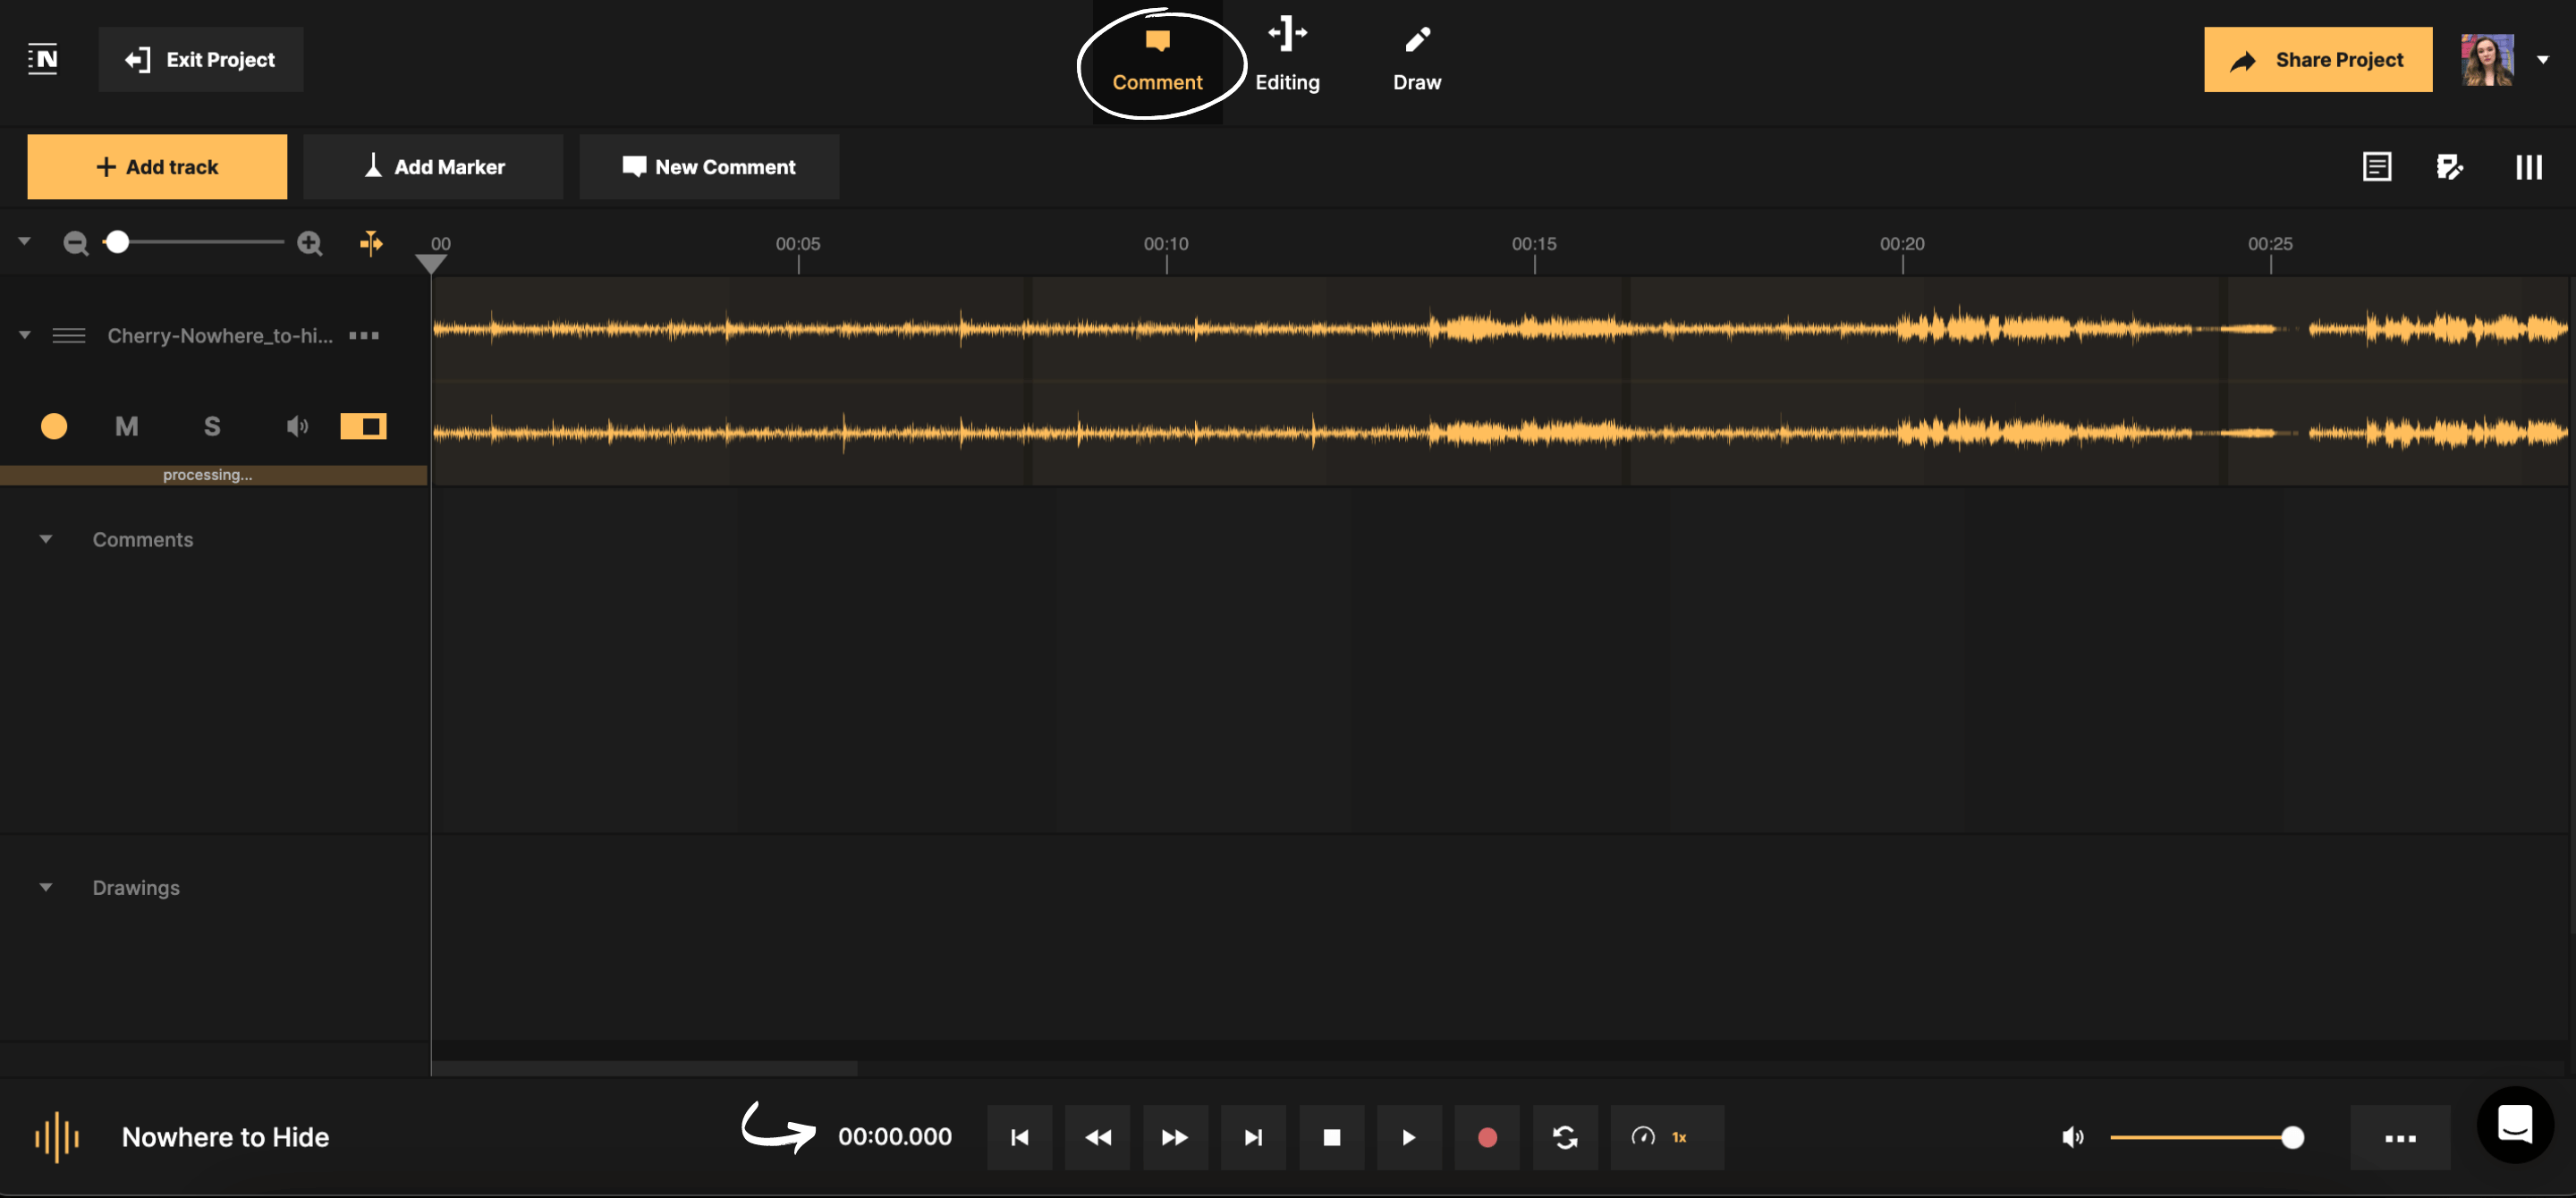2576x1198 pixels.
Task: Toggle the track's speaker volume icon
Action: point(296,426)
